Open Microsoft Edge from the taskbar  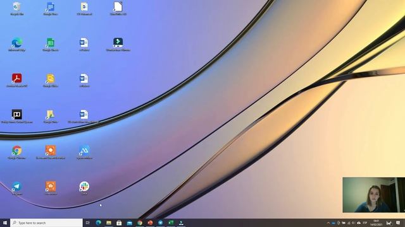point(99,223)
